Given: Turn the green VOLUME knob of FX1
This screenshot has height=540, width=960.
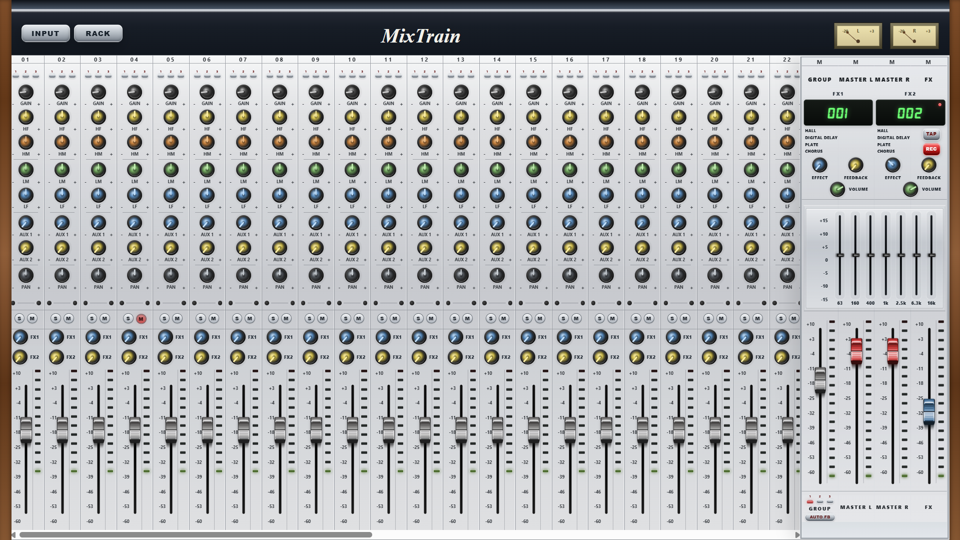Looking at the screenshot, I should pyautogui.click(x=838, y=189).
